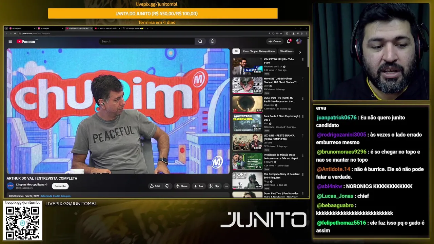Open the browser tab search dropdown
434x244 pixels.
pyautogui.click(x=6, y=28)
